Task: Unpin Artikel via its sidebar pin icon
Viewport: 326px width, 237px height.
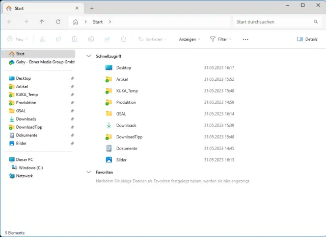Action: tap(72, 86)
